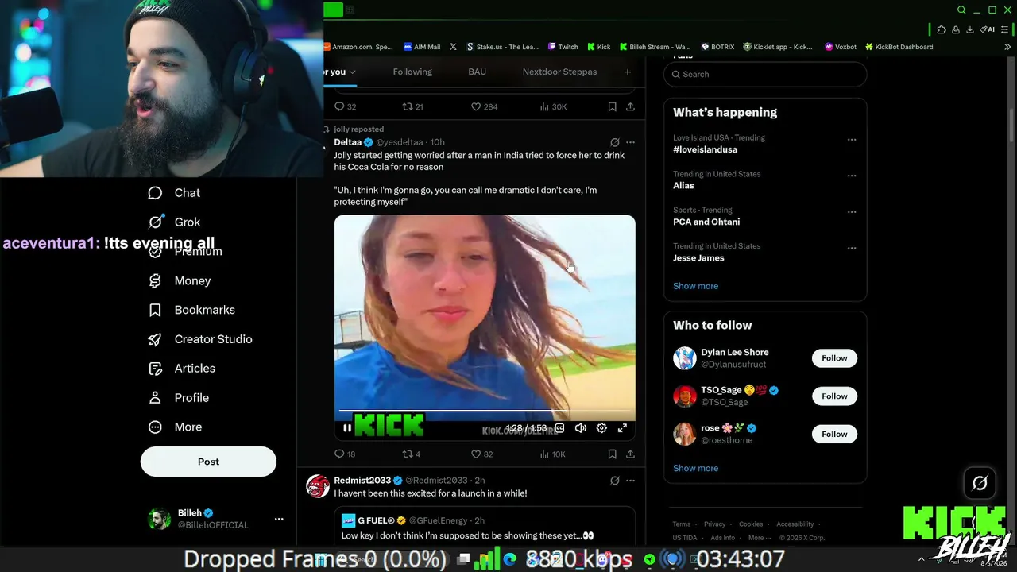This screenshot has height=572, width=1017.
Task: Pause the playing video
Action: (x=347, y=428)
